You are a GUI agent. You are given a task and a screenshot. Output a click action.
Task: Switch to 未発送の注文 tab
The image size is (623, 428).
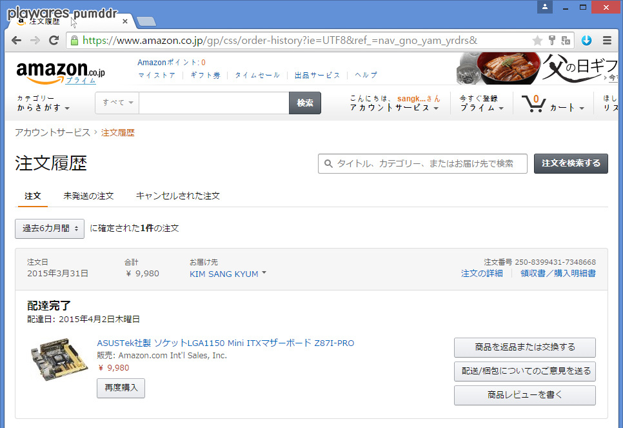(88, 196)
